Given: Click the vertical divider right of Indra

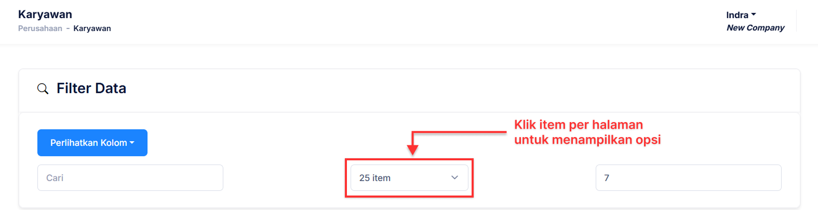Looking at the screenshot, I should coord(796,21).
